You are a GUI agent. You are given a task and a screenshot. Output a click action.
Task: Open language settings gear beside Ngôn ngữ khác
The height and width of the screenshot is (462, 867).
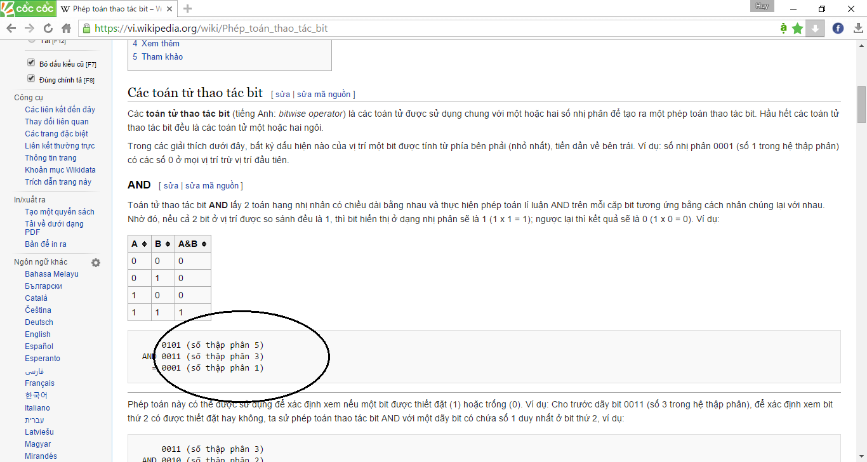96,263
